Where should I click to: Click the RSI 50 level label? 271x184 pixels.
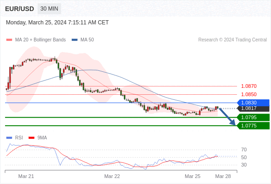click(244, 157)
